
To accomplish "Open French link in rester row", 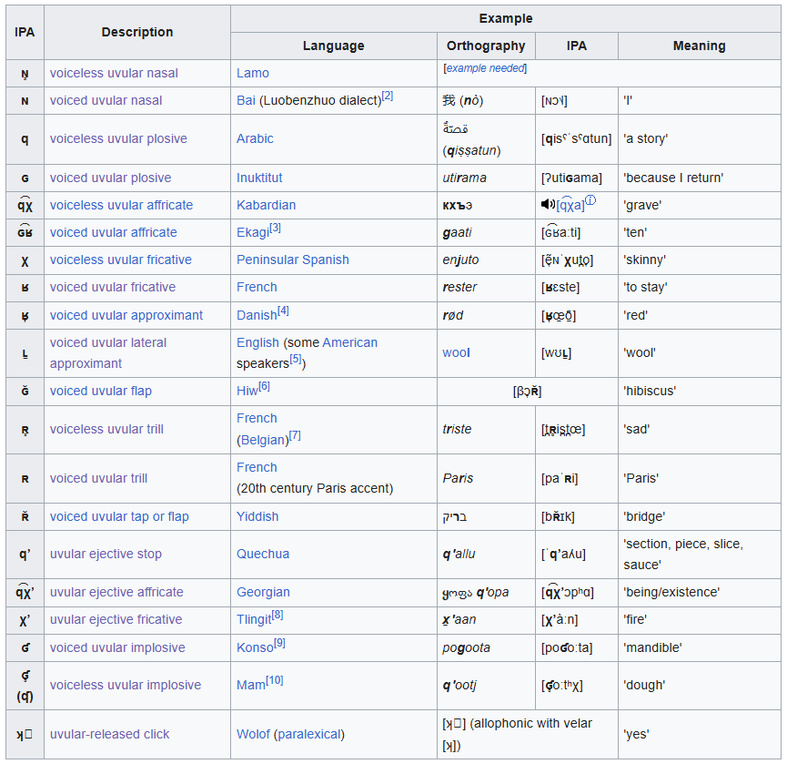I will click(x=257, y=287).
